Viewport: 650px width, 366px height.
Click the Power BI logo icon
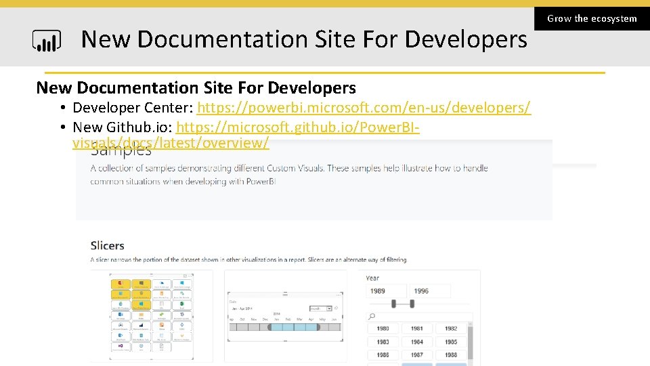(x=47, y=41)
